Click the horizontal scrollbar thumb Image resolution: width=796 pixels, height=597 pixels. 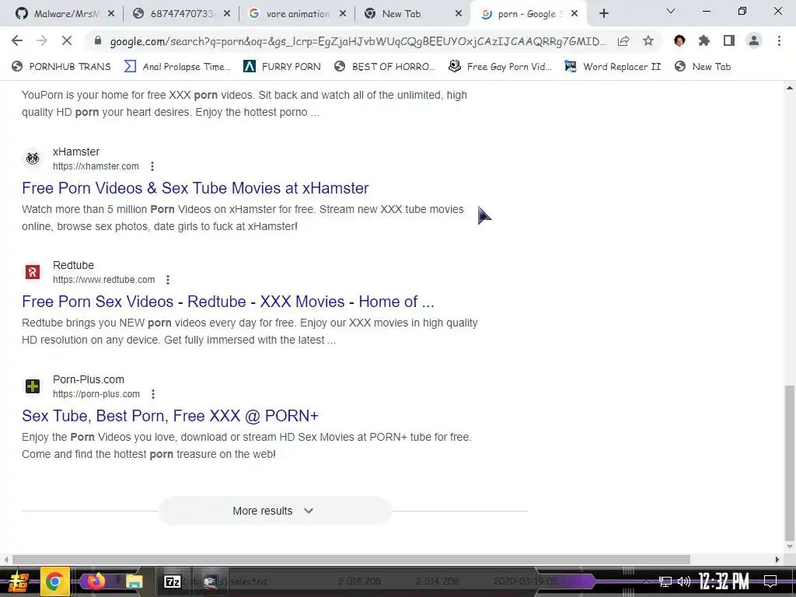(351, 560)
